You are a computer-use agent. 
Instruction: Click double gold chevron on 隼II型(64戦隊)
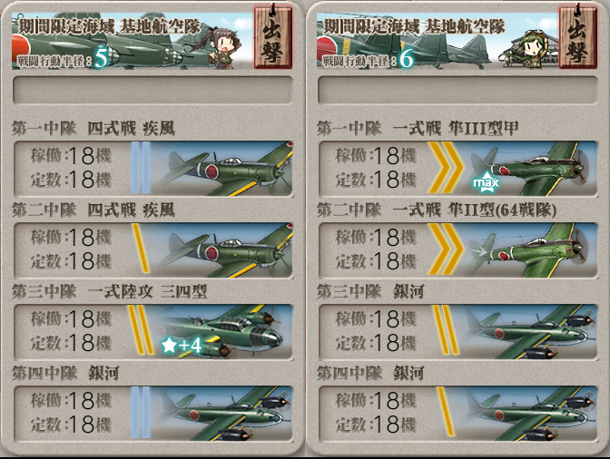pos(445,249)
